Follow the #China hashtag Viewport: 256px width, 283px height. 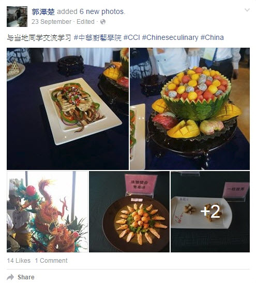(x=212, y=37)
